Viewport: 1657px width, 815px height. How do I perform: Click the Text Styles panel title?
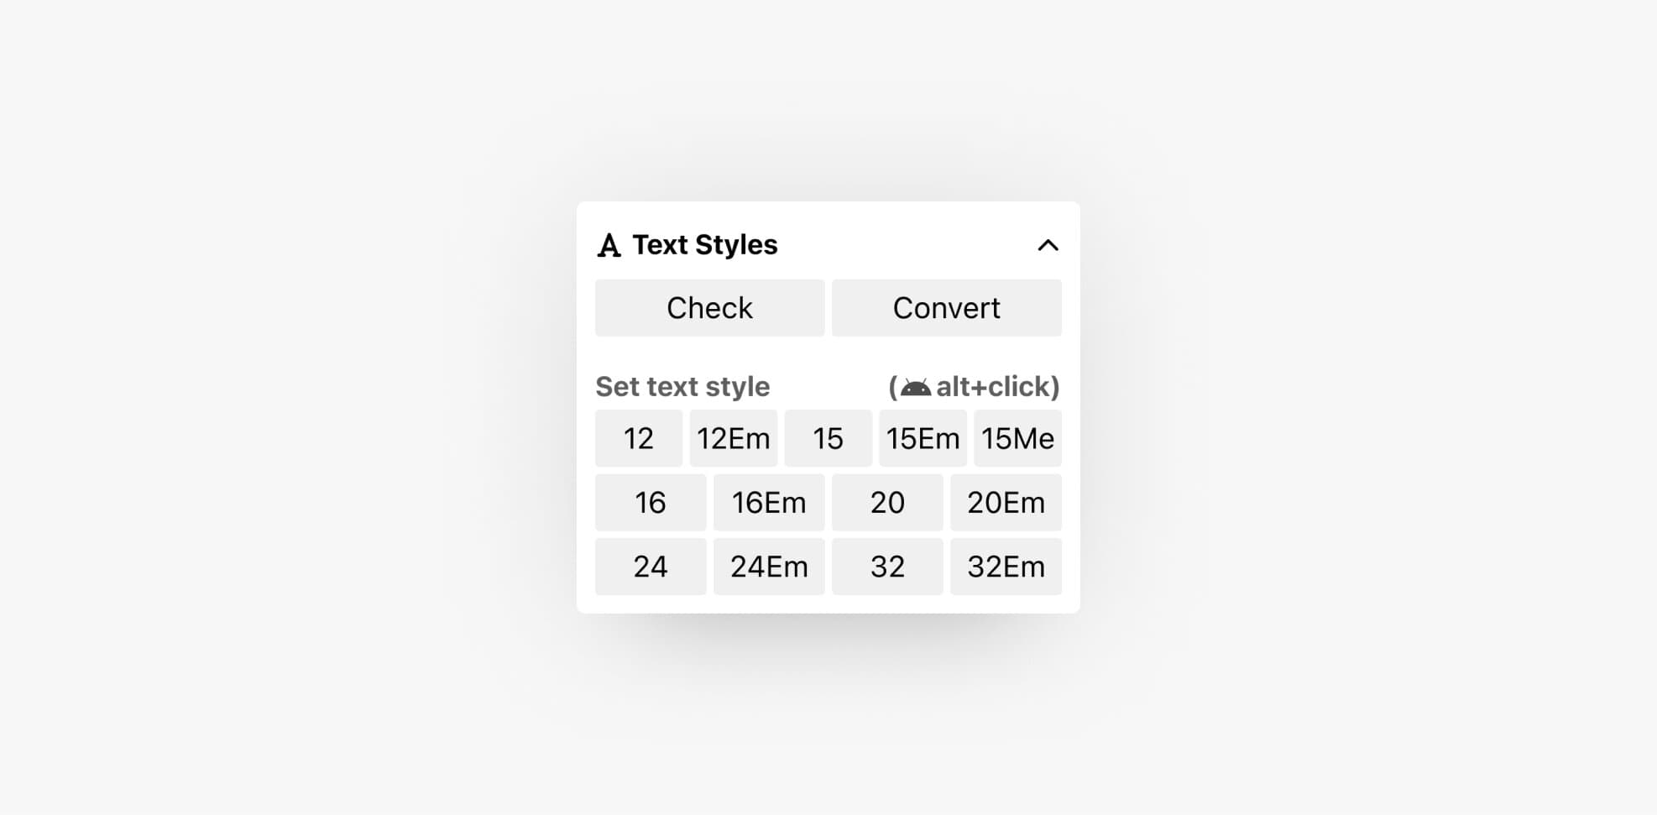click(x=705, y=245)
